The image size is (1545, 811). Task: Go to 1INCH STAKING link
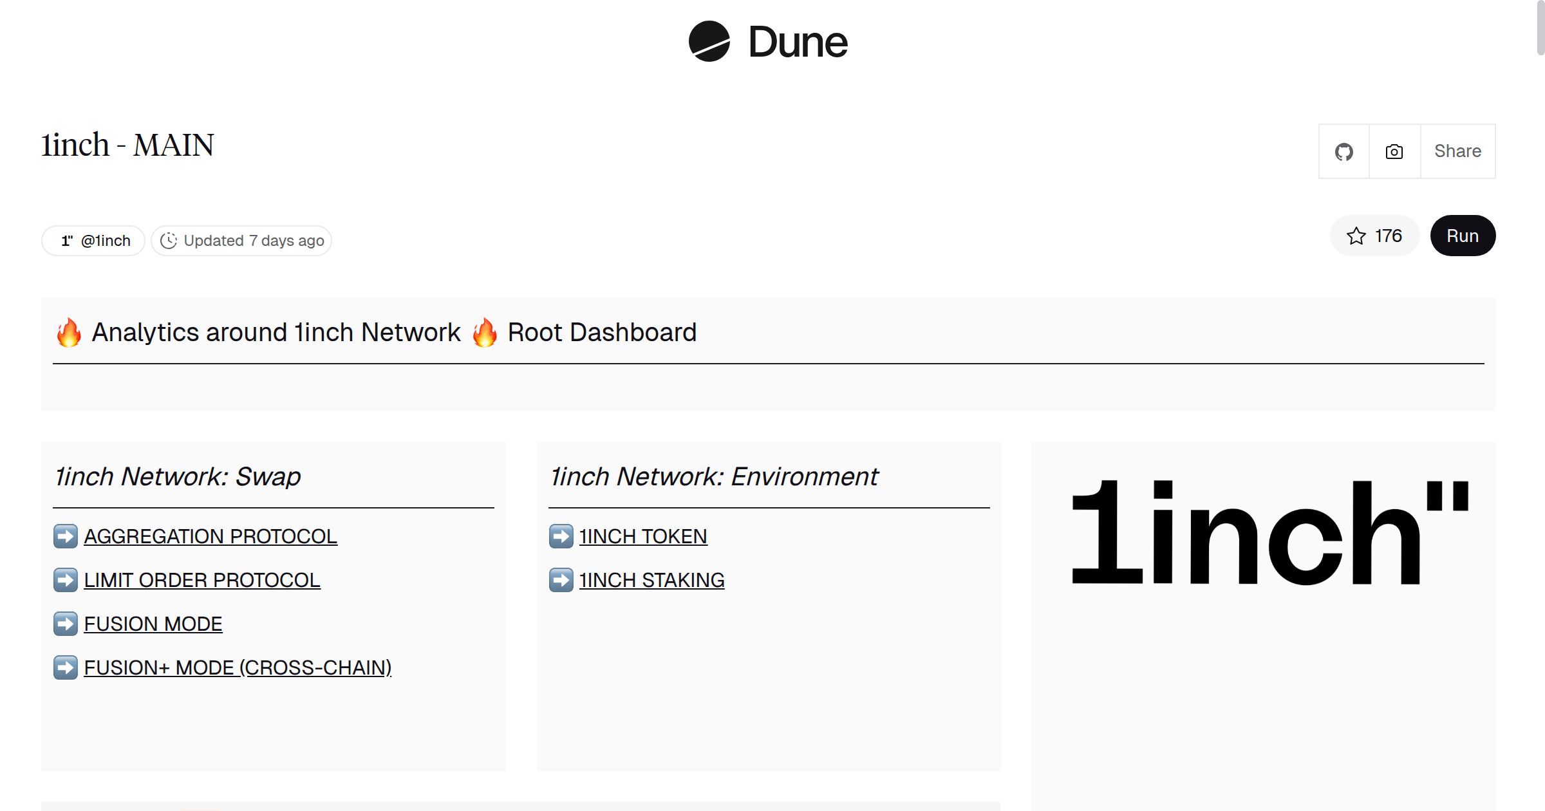click(x=651, y=580)
